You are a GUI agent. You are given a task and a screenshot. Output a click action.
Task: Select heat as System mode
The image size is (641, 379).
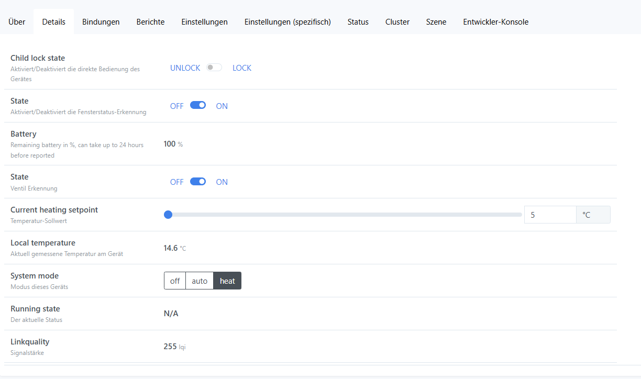[227, 281]
